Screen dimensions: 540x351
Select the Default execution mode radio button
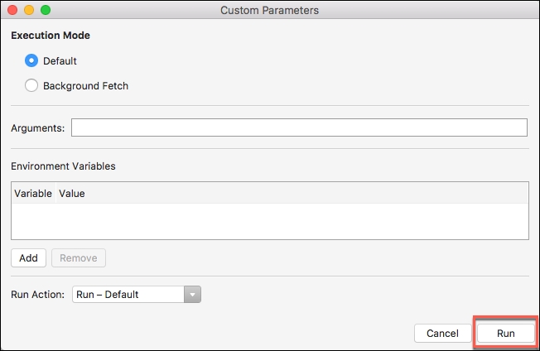pyautogui.click(x=31, y=60)
